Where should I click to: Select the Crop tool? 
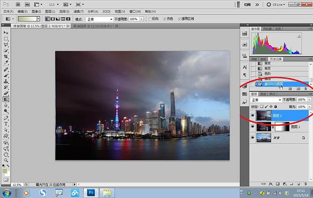click(x=6, y=57)
